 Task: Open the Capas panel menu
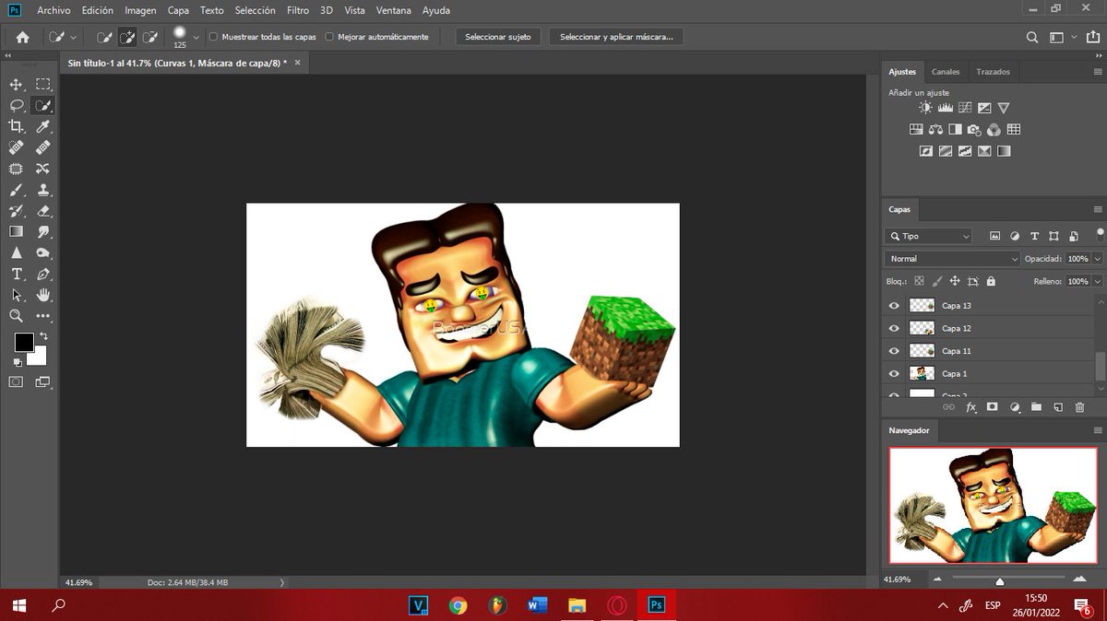pos(1098,210)
